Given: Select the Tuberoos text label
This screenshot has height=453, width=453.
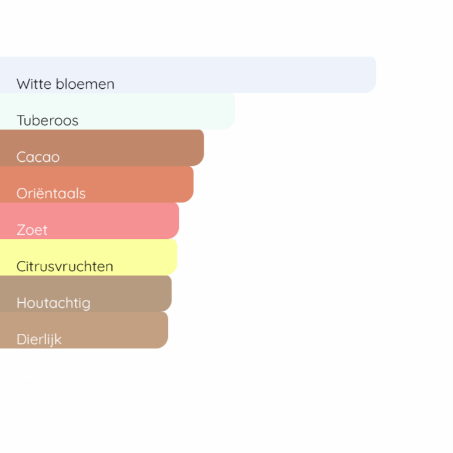Looking at the screenshot, I should (47, 120).
